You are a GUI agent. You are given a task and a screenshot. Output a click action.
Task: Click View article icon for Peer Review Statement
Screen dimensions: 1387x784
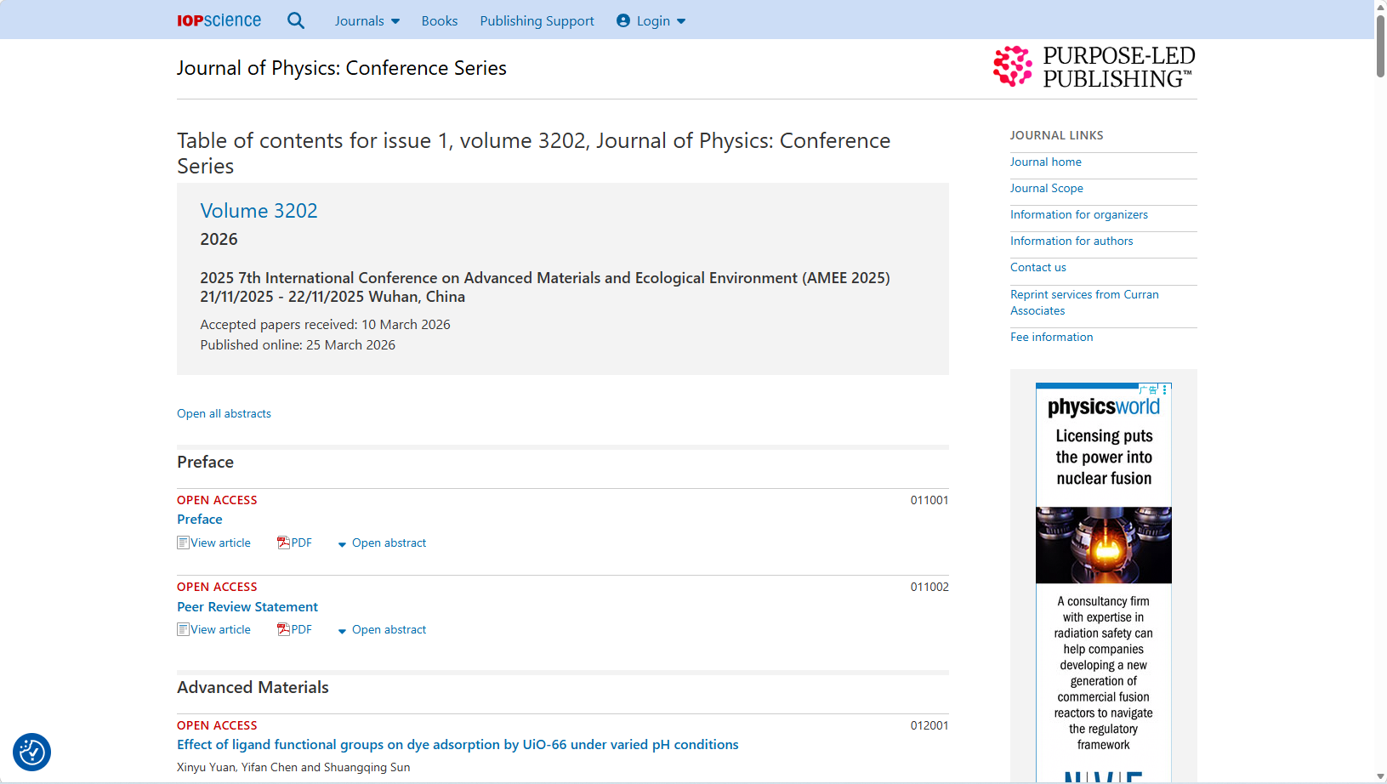point(183,629)
